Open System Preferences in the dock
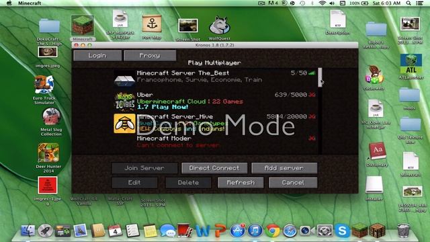 [325, 231]
